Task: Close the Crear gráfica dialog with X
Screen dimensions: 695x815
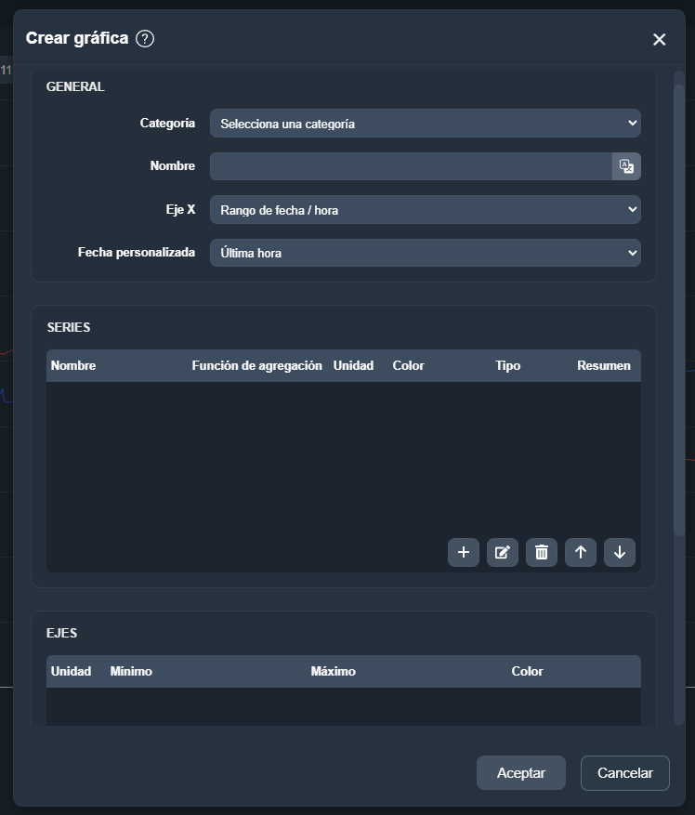Action: [659, 39]
